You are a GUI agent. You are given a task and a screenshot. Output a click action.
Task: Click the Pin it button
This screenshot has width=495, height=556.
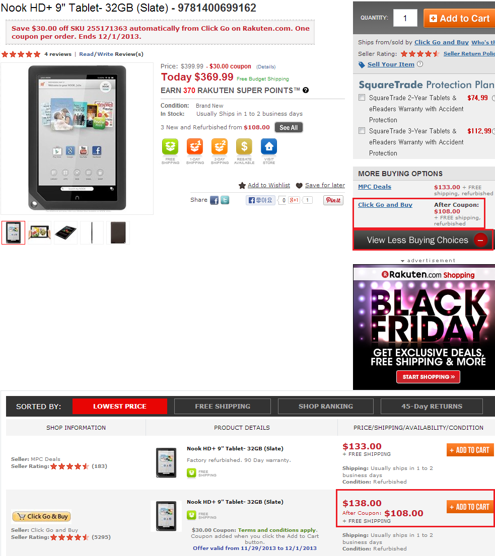click(x=333, y=200)
